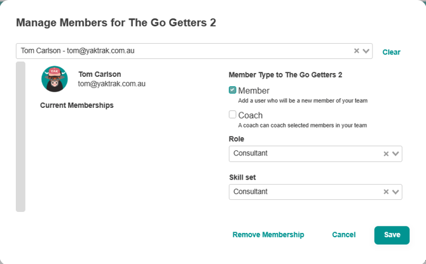426x264 pixels.
Task: Save the membership changes
Action: [392, 235]
